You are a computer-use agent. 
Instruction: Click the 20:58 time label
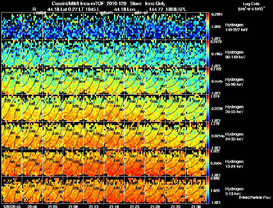32,206
